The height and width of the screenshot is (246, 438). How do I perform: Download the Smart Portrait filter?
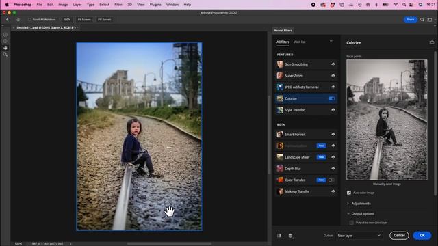pyautogui.click(x=333, y=134)
